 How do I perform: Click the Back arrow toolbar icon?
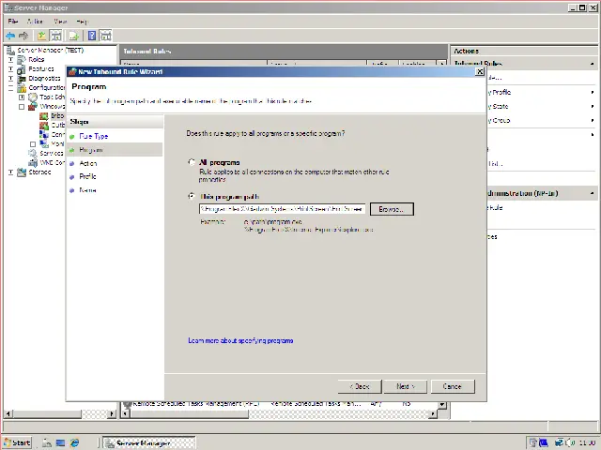click(x=10, y=36)
